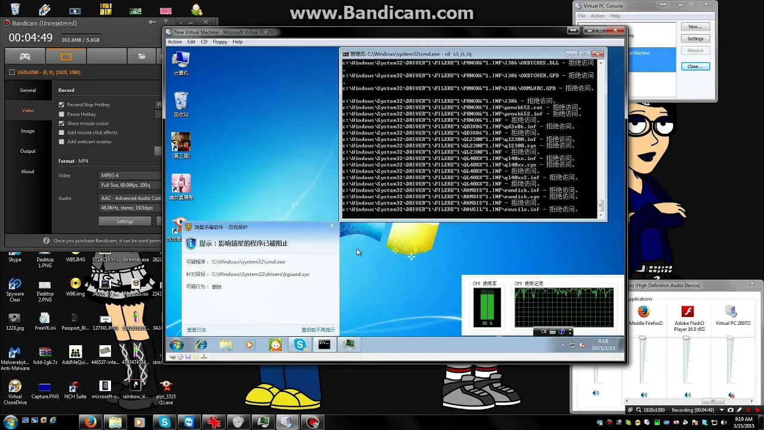Open Bandicam Image tab
This screenshot has height=430, width=764.
point(28,131)
